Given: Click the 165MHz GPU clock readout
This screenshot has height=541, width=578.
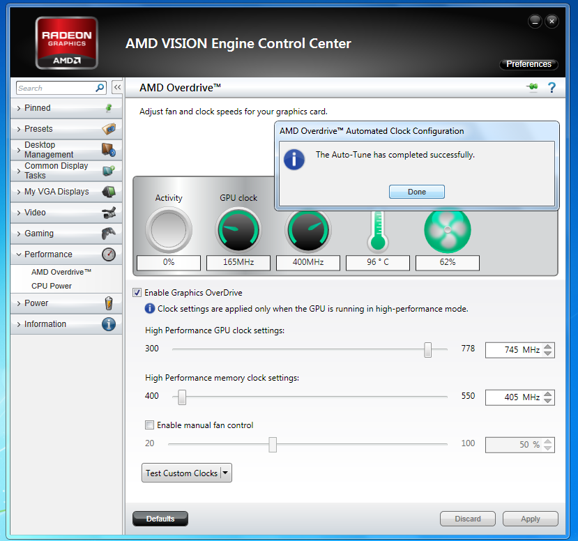Looking at the screenshot, I should [x=238, y=262].
